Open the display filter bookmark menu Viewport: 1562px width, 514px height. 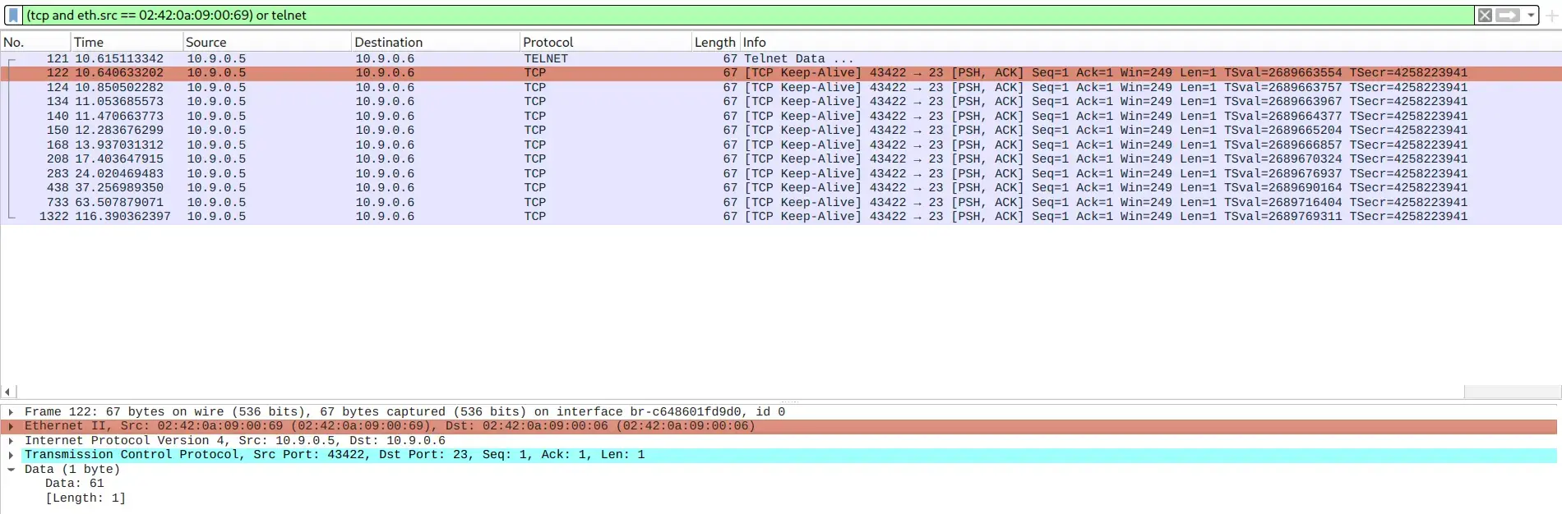(13, 15)
